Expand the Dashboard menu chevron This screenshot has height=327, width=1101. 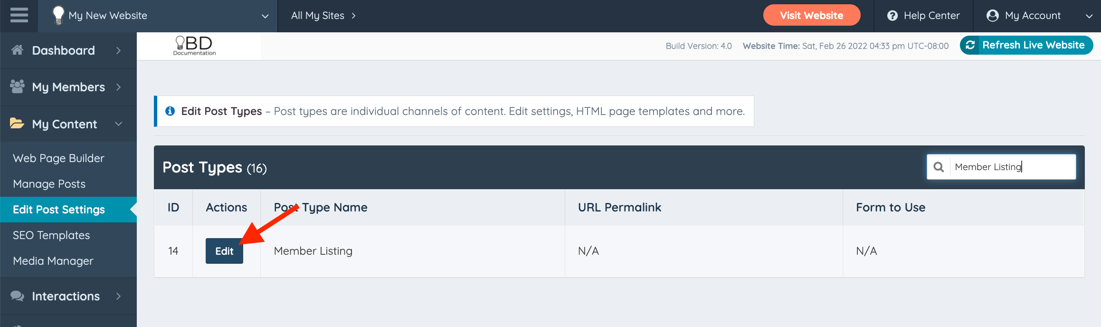(119, 50)
